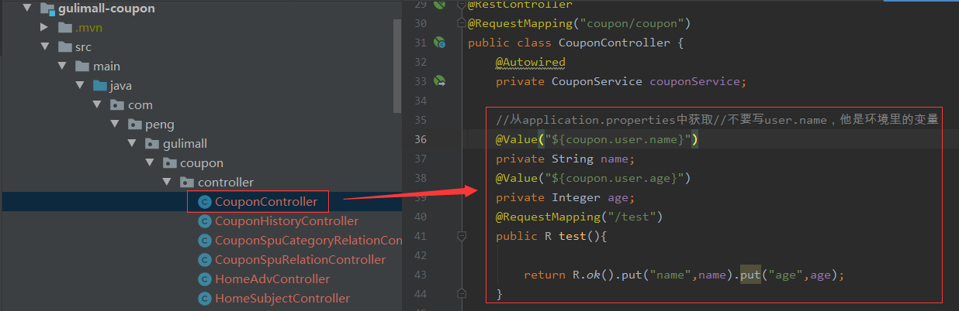Click the autowired dependency gutter icon at line 33
This screenshot has height=311, width=959.
point(439,81)
